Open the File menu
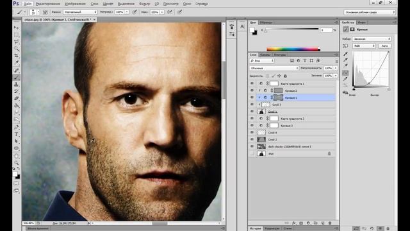This screenshot has width=410, height=231. coord(28,4)
